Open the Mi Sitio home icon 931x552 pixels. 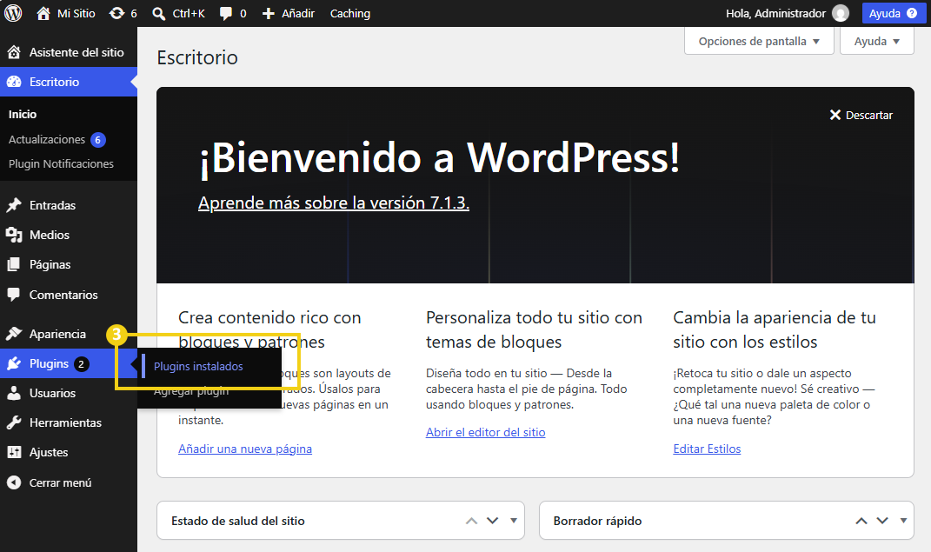click(43, 13)
